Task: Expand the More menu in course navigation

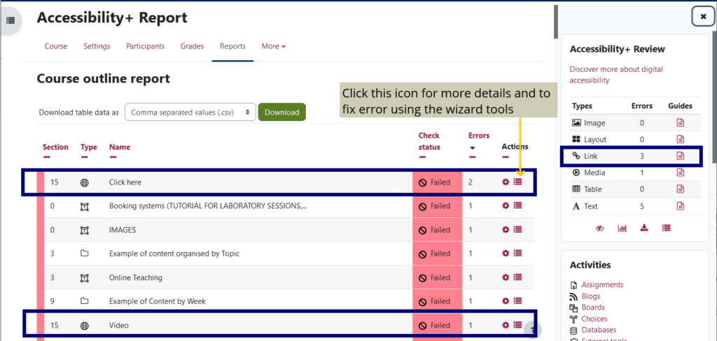Action: (273, 47)
